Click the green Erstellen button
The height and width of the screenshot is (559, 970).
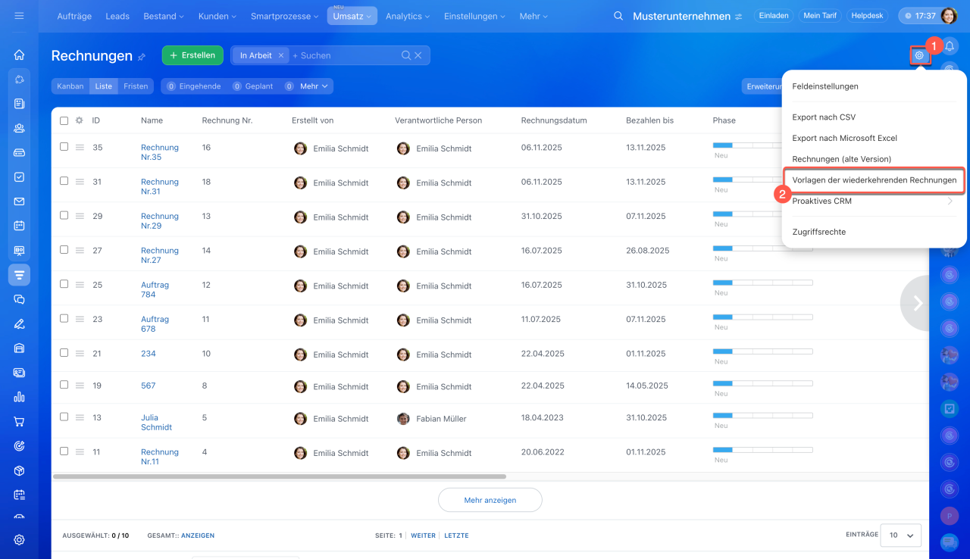(192, 55)
